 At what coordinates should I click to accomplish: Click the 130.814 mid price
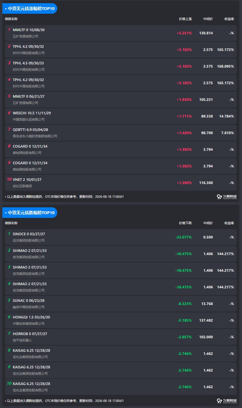tap(206, 33)
